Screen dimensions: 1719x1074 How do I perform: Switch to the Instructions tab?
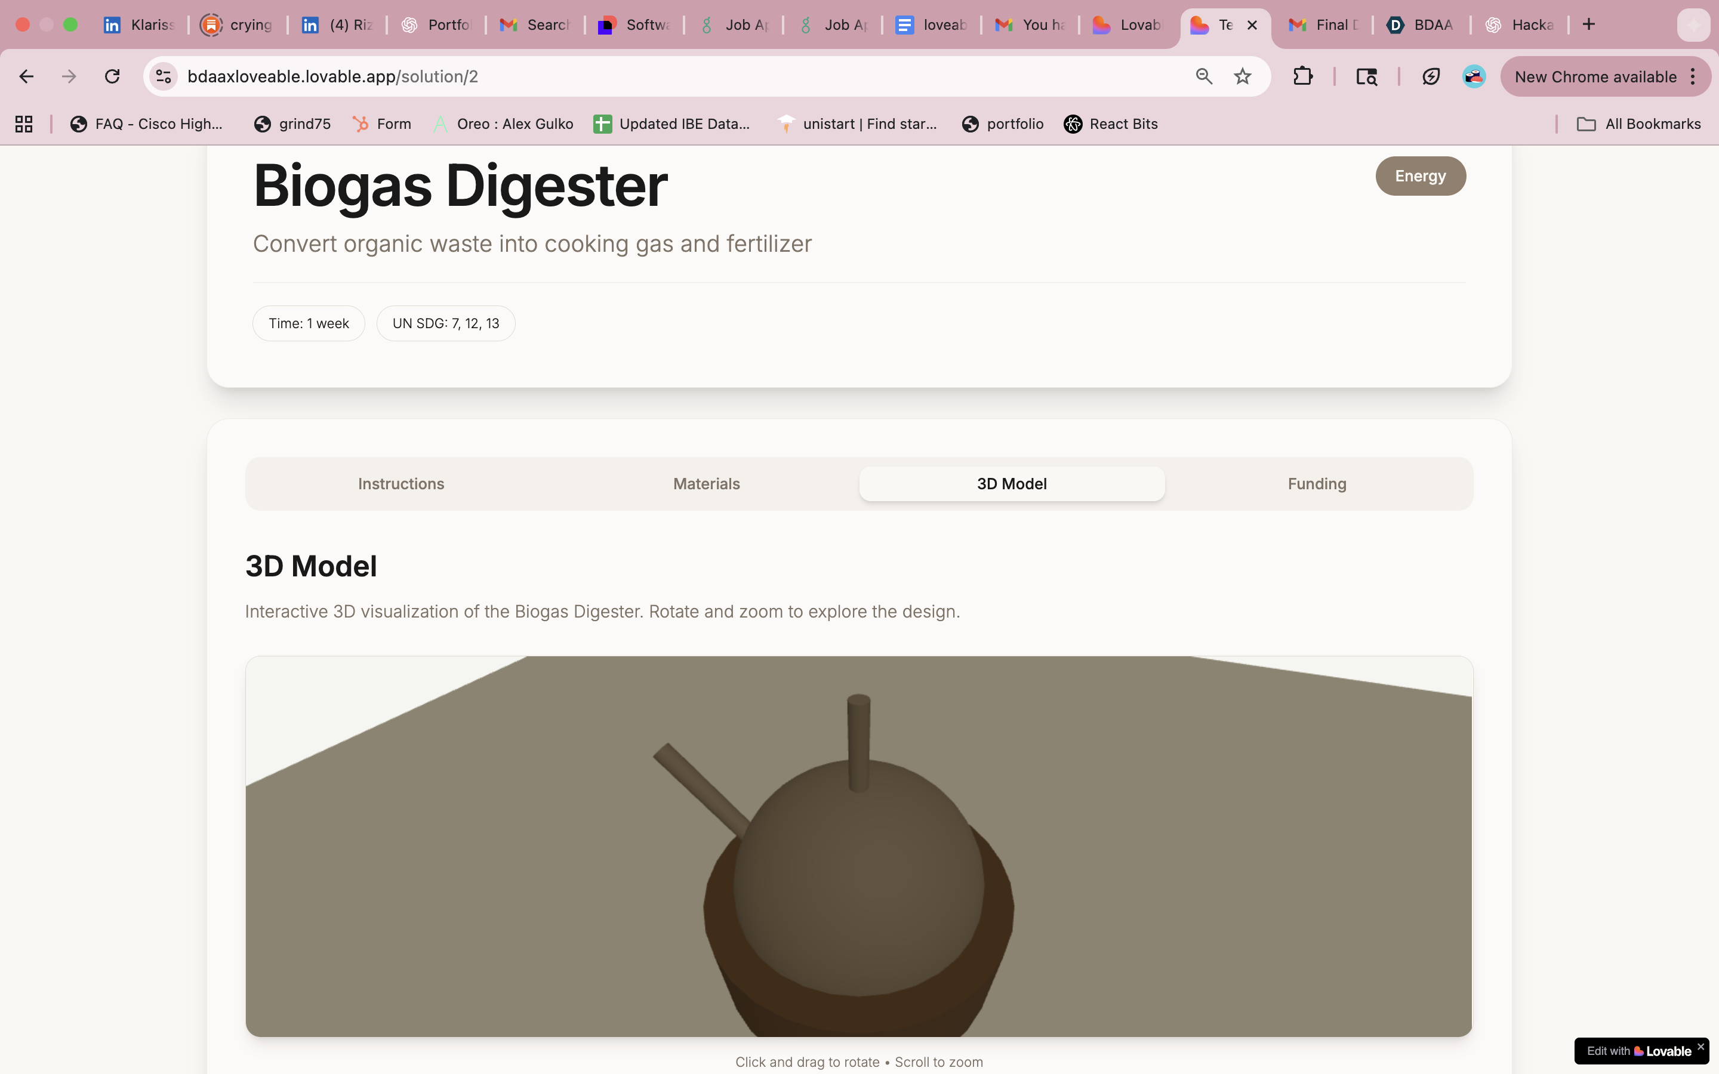(x=401, y=484)
